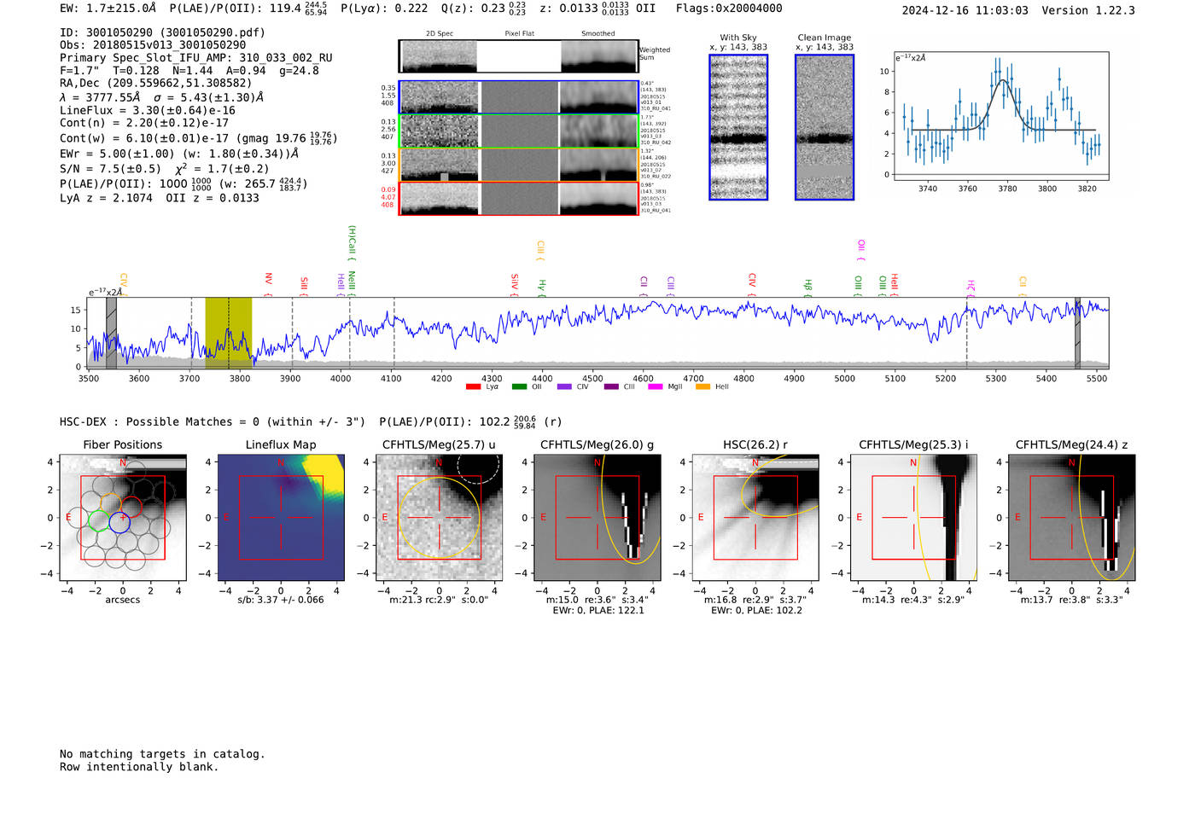Select 2D Spec cutout in Weighted Sum row
The width and height of the screenshot is (1195, 813).
tap(439, 56)
